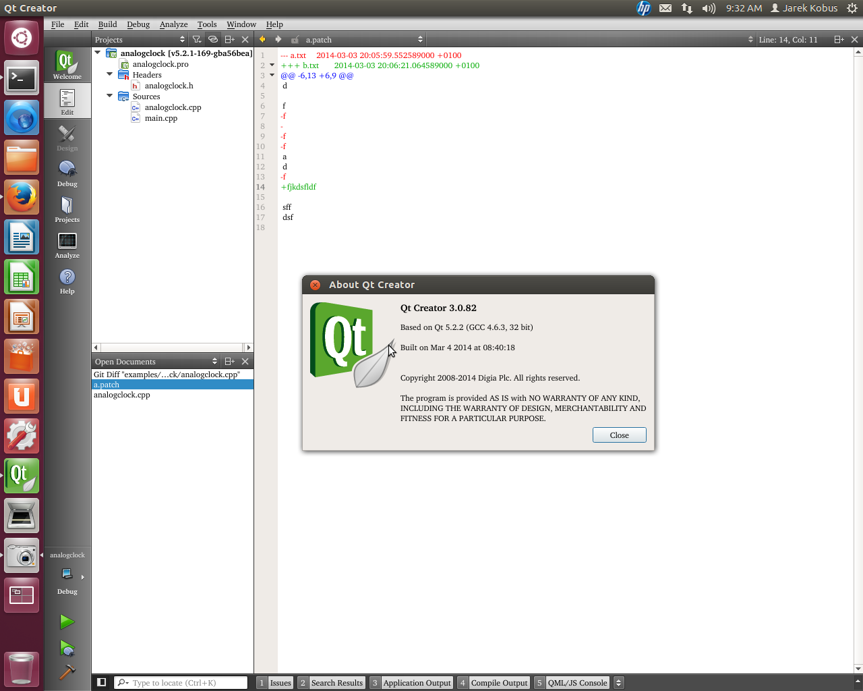
Task: Show the Search Results pane
Action: click(x=331, y=682)
